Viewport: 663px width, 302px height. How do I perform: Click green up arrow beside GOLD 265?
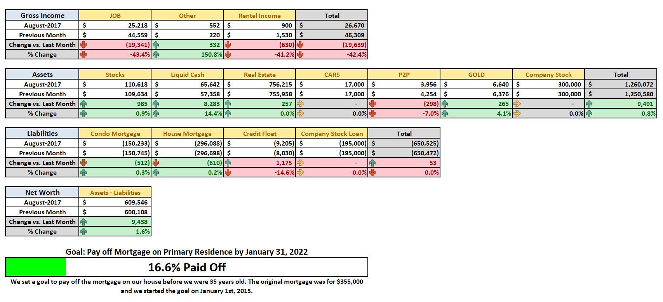(445, 104)
